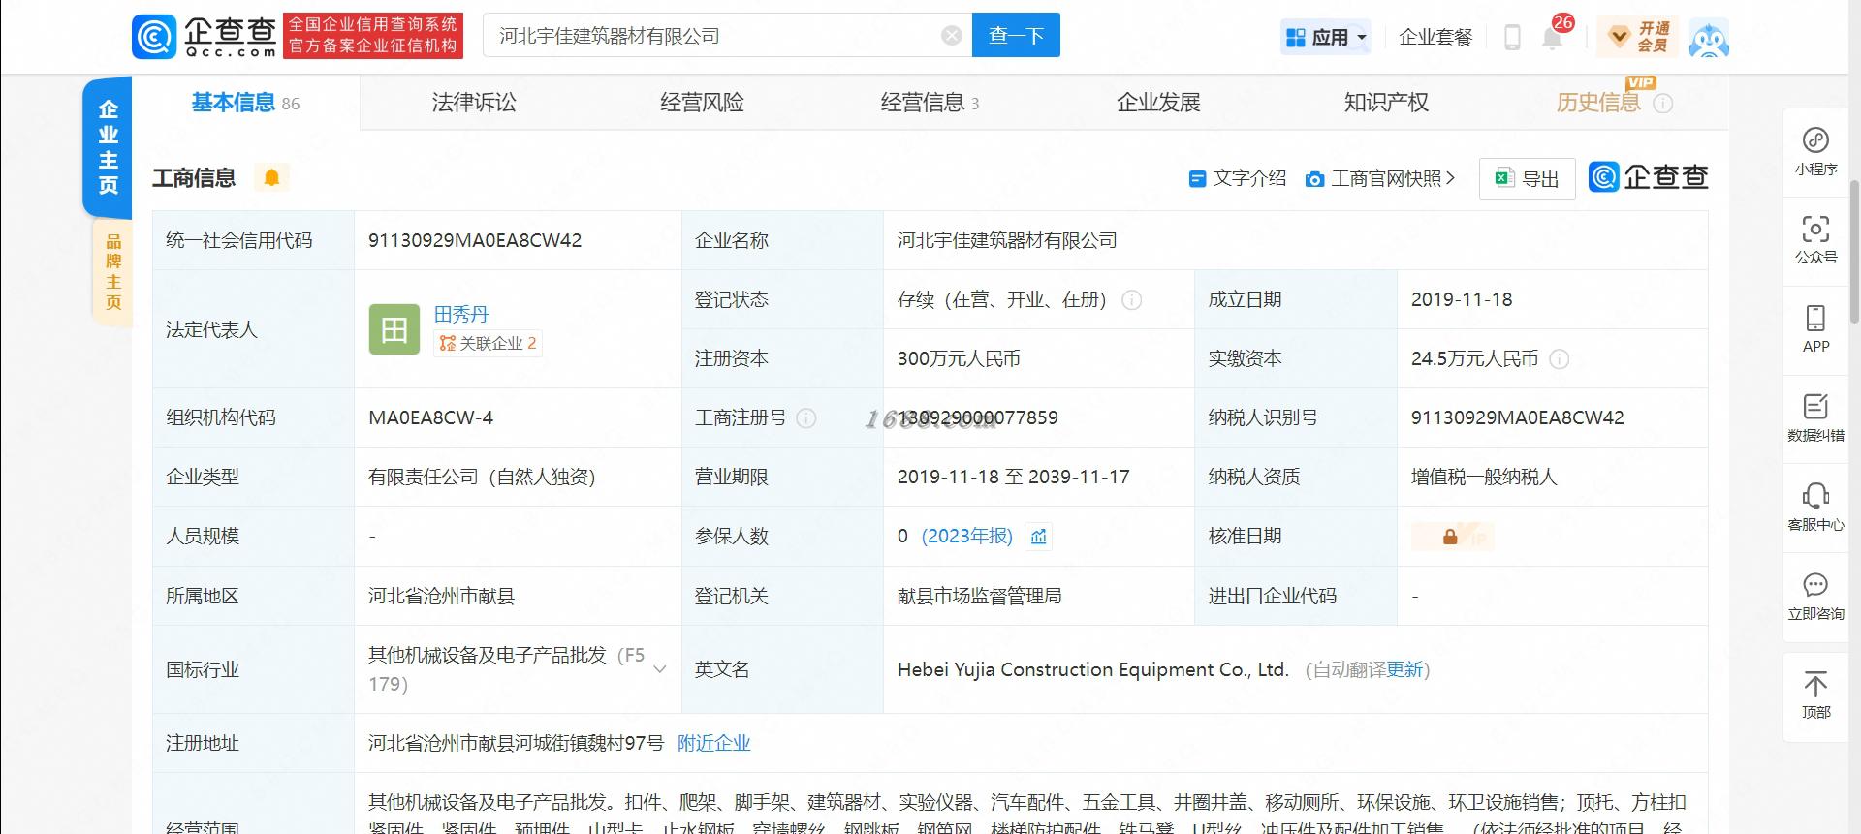Switch to 历史信息 VIP tab
The image size is (1861, 834).
click(1599, 103)
